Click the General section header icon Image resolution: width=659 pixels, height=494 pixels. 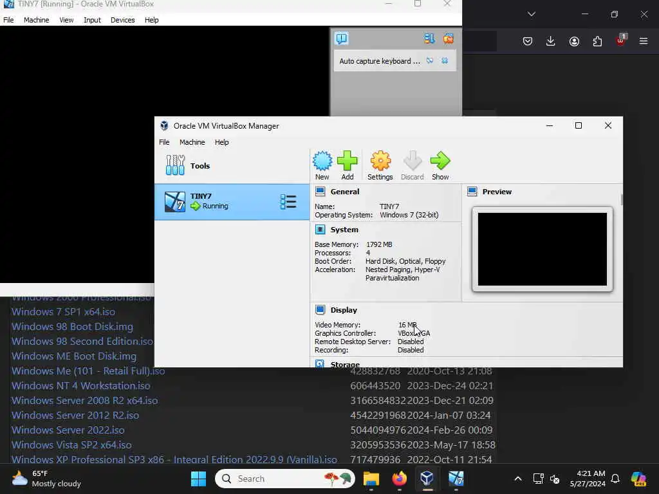[320, 192]
